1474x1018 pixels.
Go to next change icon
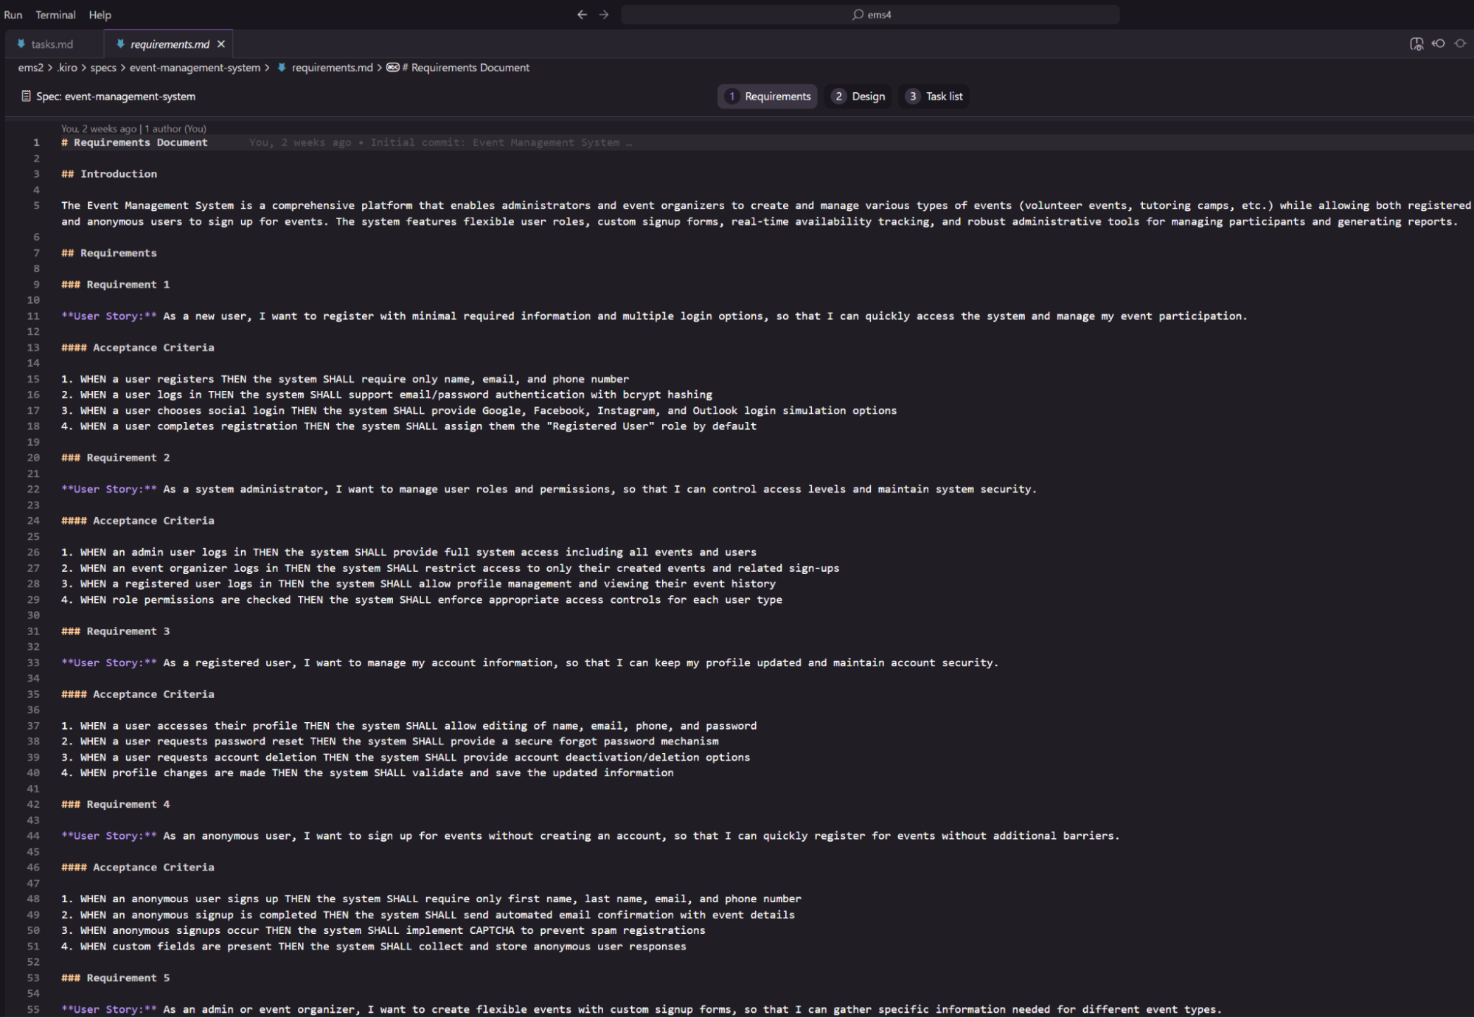click(x=1460, y=44)
